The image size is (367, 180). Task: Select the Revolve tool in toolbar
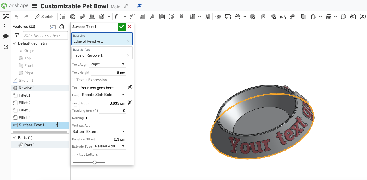73,17
